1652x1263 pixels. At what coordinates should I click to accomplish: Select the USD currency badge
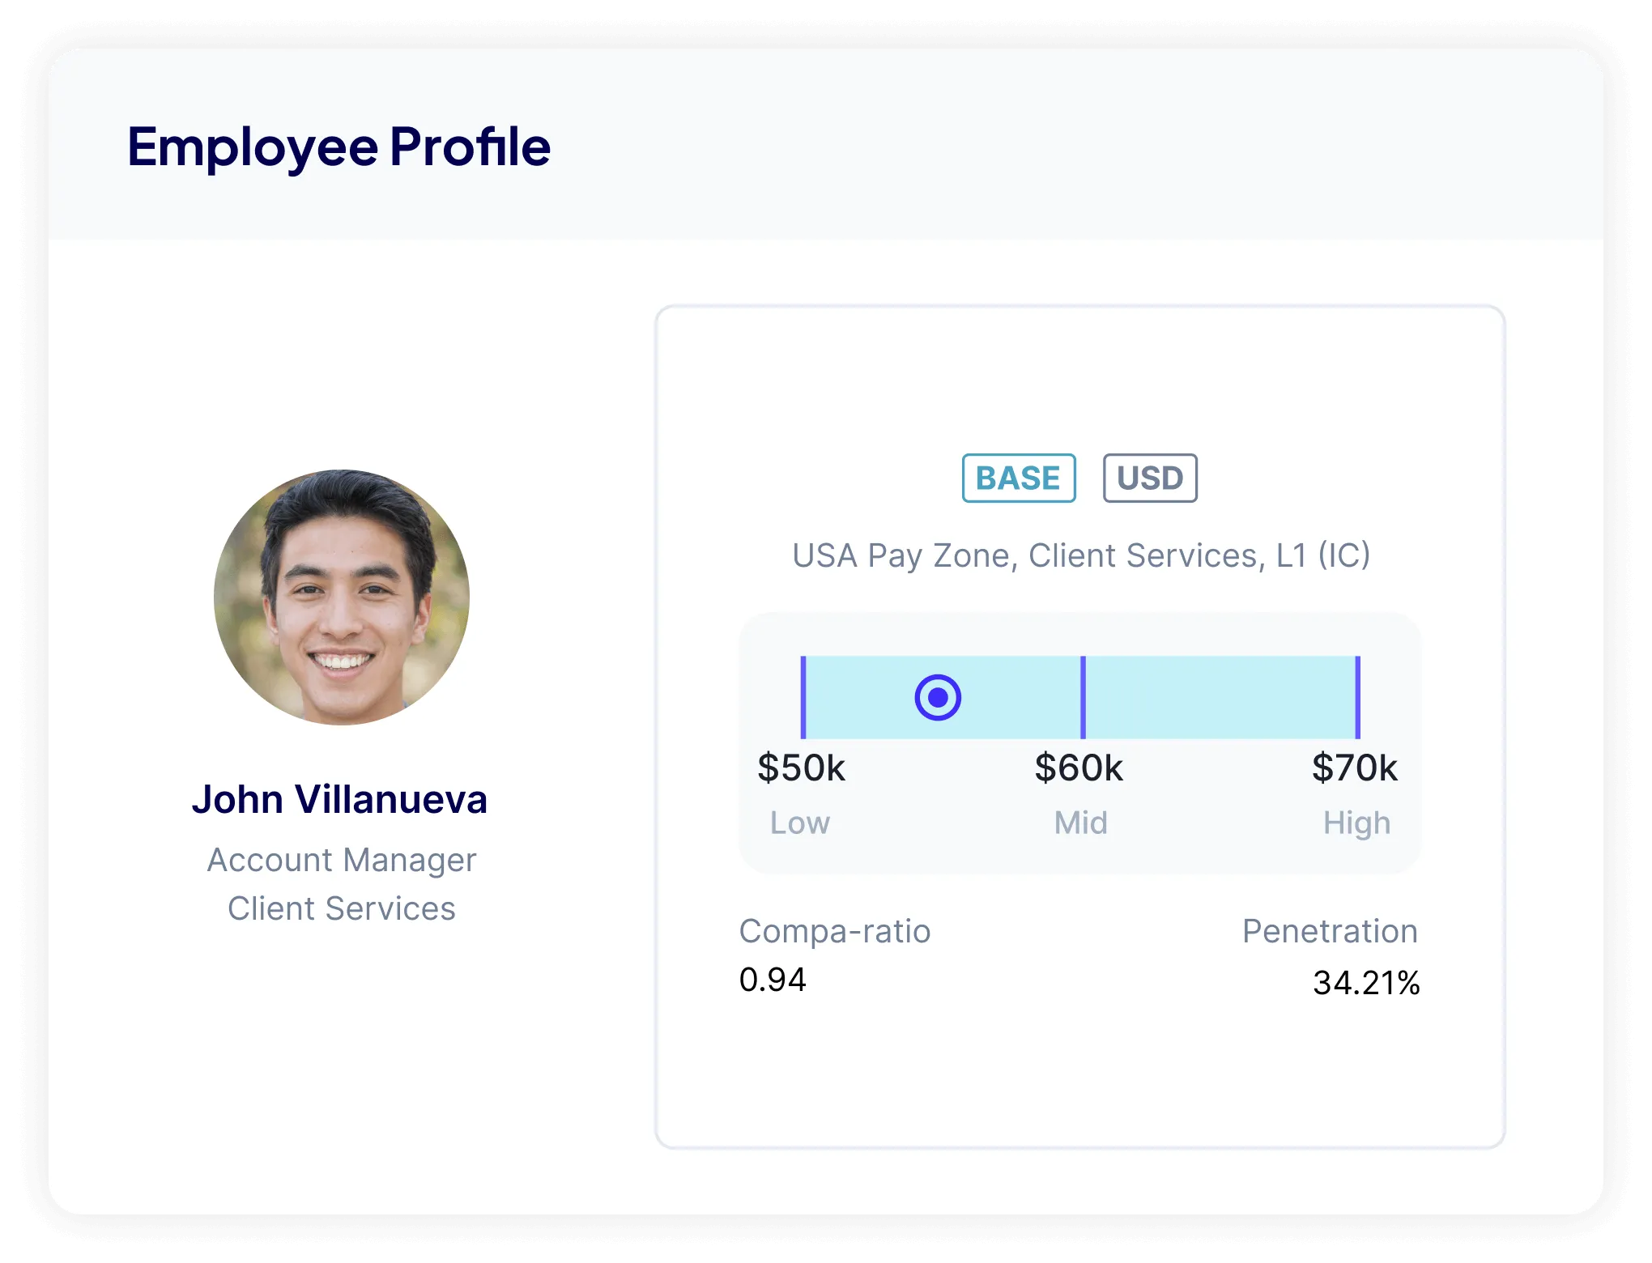[1149, 478]
